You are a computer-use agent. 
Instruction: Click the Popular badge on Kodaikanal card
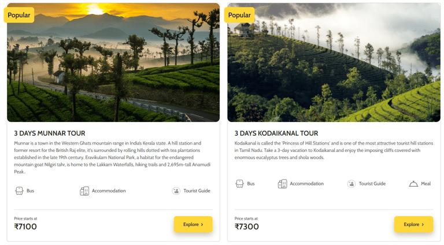[x=239, y=15]
